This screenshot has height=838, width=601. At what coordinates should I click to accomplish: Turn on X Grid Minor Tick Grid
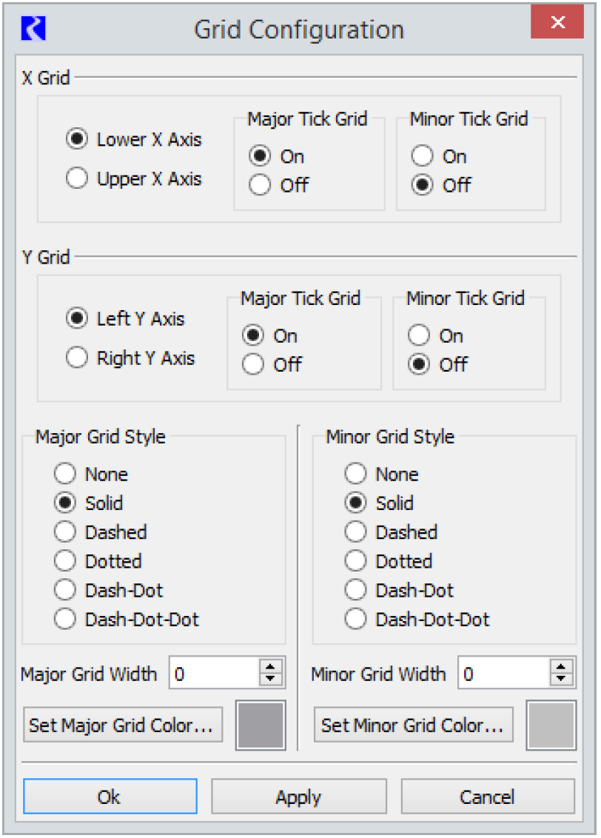pyautogui.click(x=423, y=156)
